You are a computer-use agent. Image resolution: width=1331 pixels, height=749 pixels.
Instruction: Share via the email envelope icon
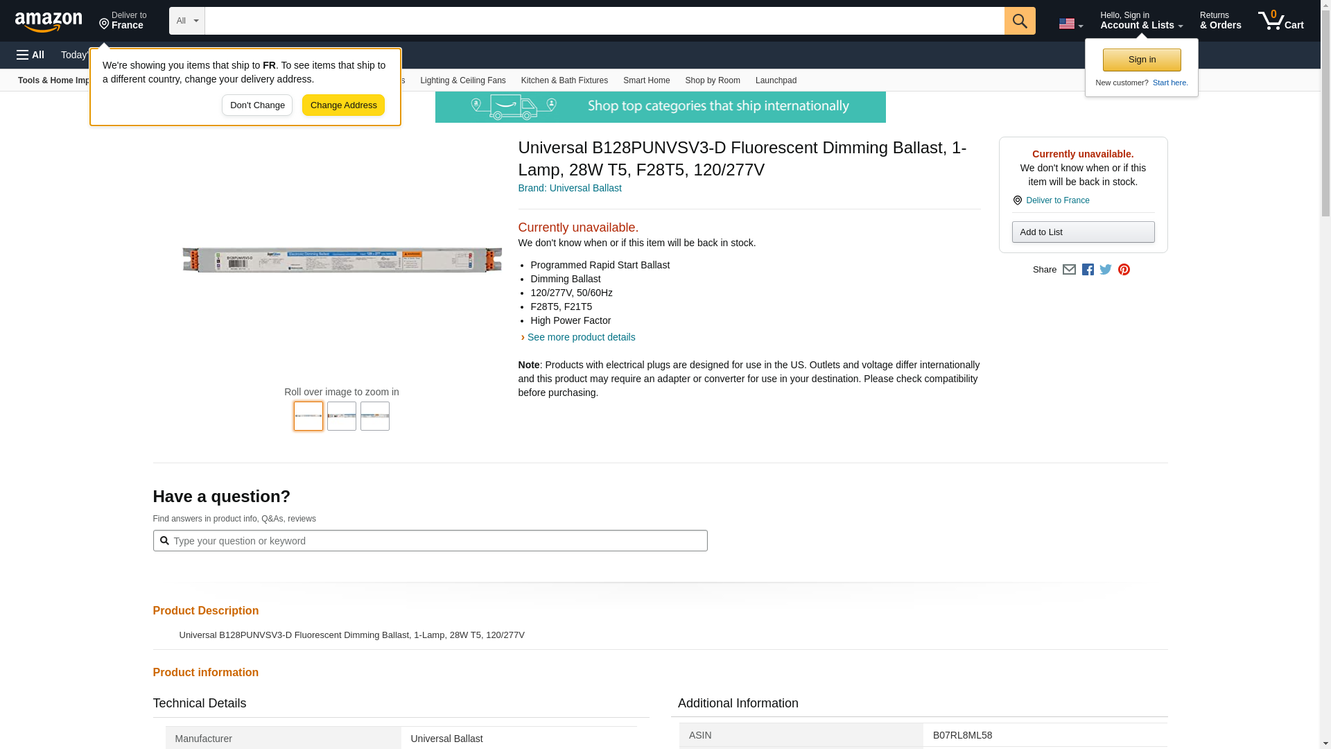coord(1069,270)
